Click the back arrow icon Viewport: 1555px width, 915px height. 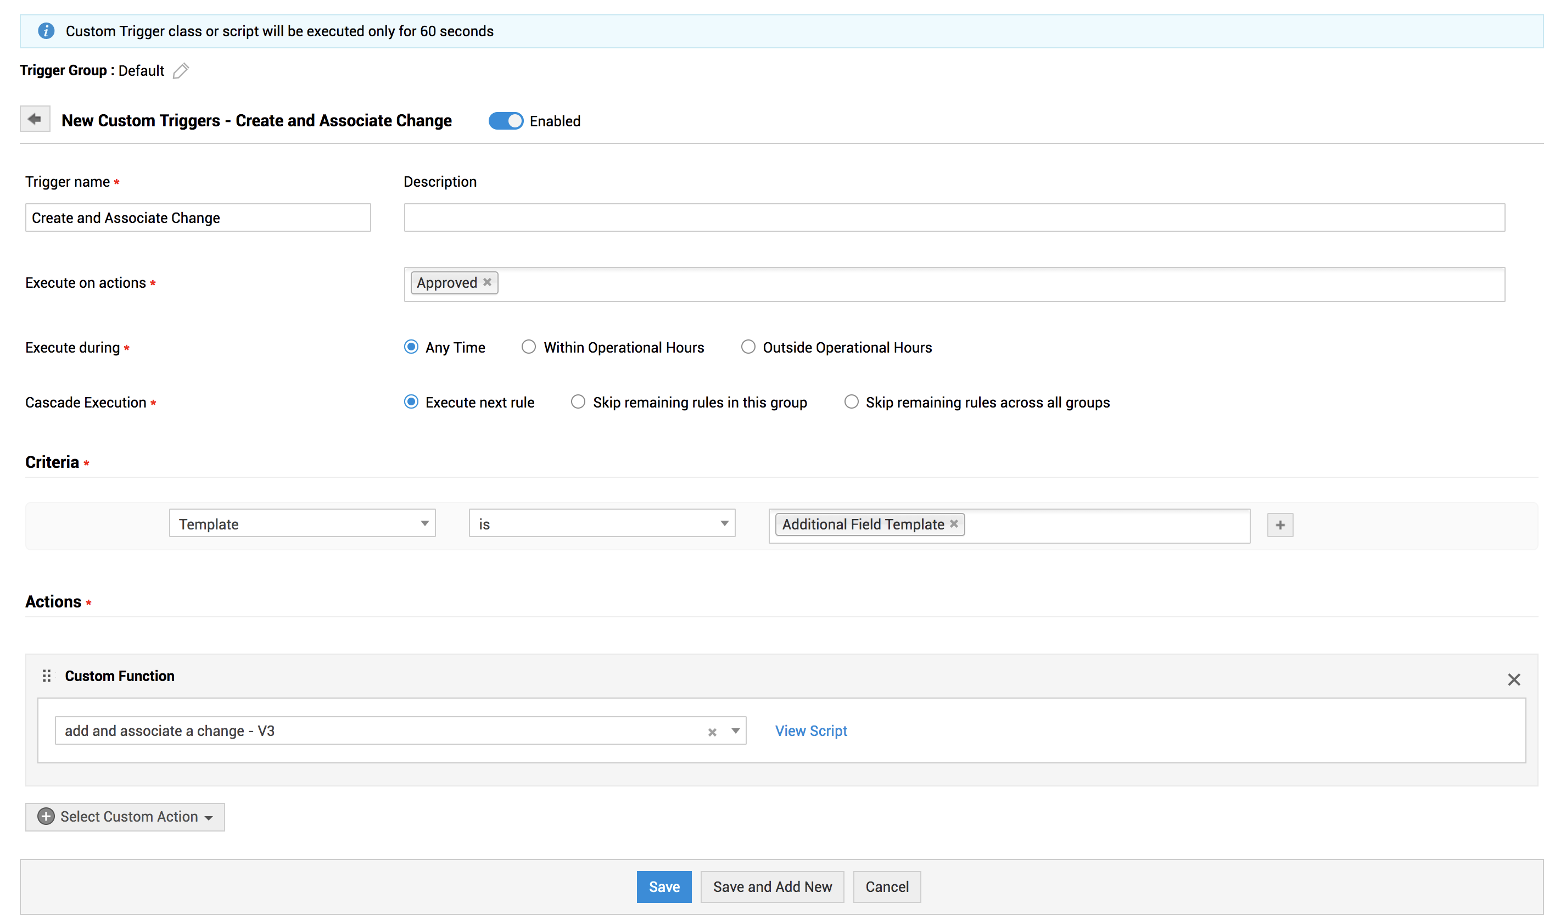coord(35,119)
